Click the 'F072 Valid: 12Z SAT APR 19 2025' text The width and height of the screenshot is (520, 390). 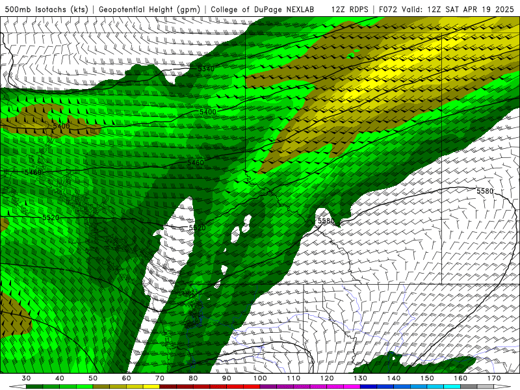446,9
